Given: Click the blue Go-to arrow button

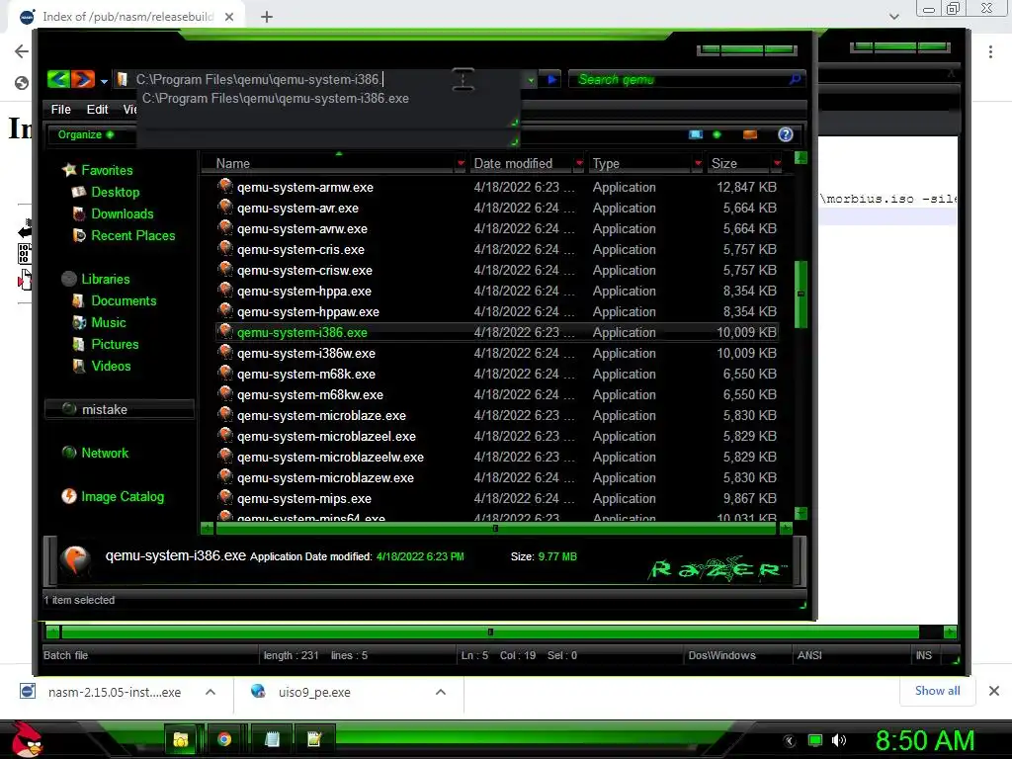Looking at the screenshot, I should coord(552,80).
